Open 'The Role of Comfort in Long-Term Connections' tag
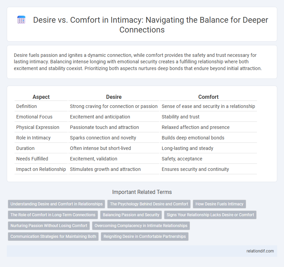The image size is (284, 267). point(53,215)
